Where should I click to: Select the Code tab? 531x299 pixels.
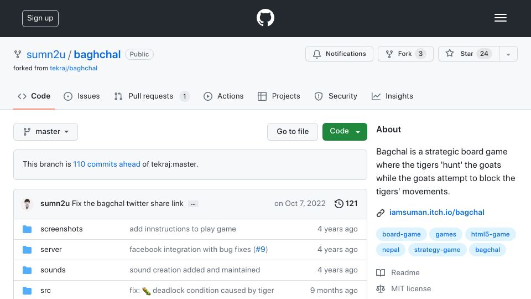tap(34, 96)
